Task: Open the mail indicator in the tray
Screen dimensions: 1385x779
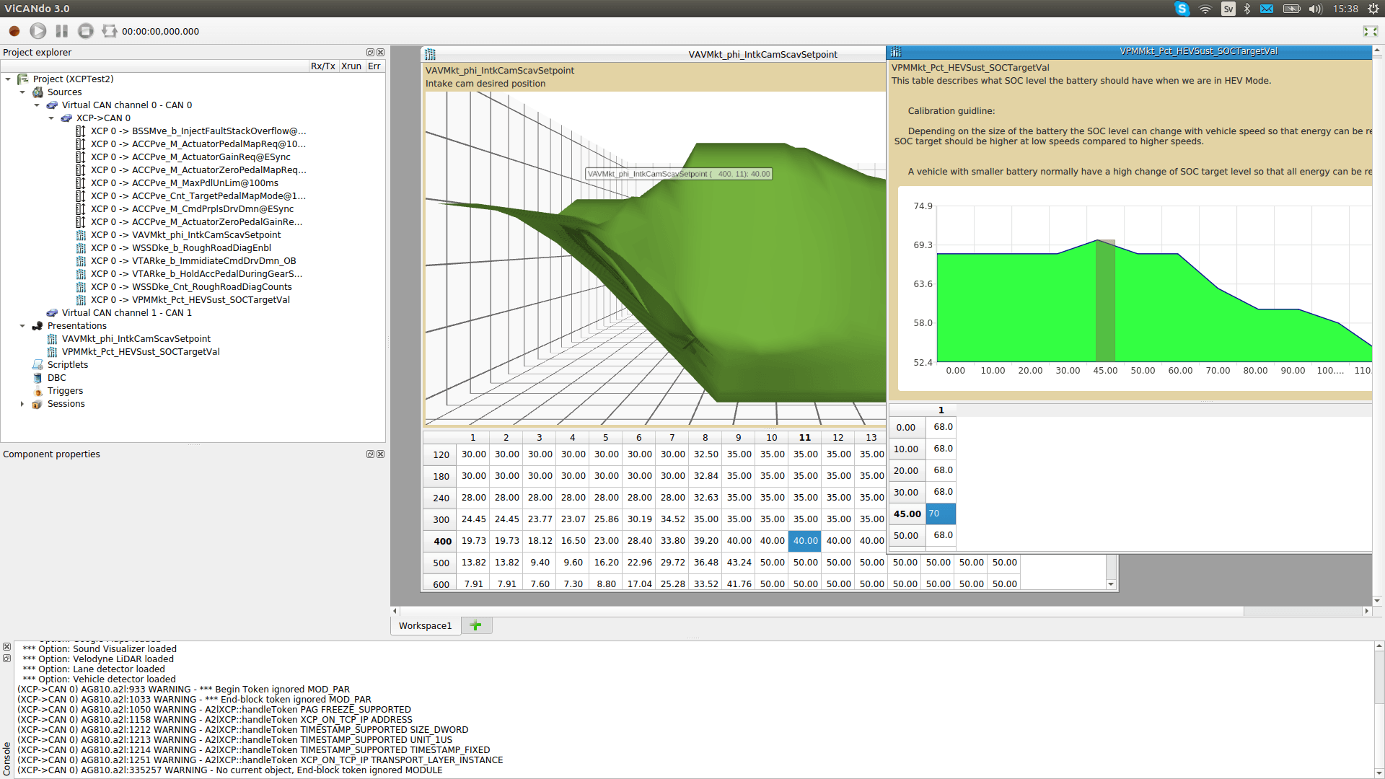Action: click(1267, 9)
